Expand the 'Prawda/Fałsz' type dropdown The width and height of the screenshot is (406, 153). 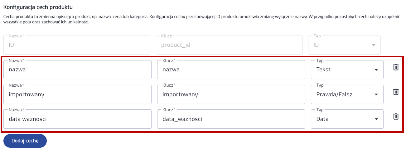tap(347, 94)
